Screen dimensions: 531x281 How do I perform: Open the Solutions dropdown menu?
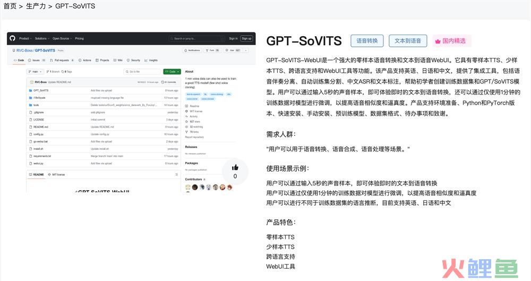(x=42, y=38)
